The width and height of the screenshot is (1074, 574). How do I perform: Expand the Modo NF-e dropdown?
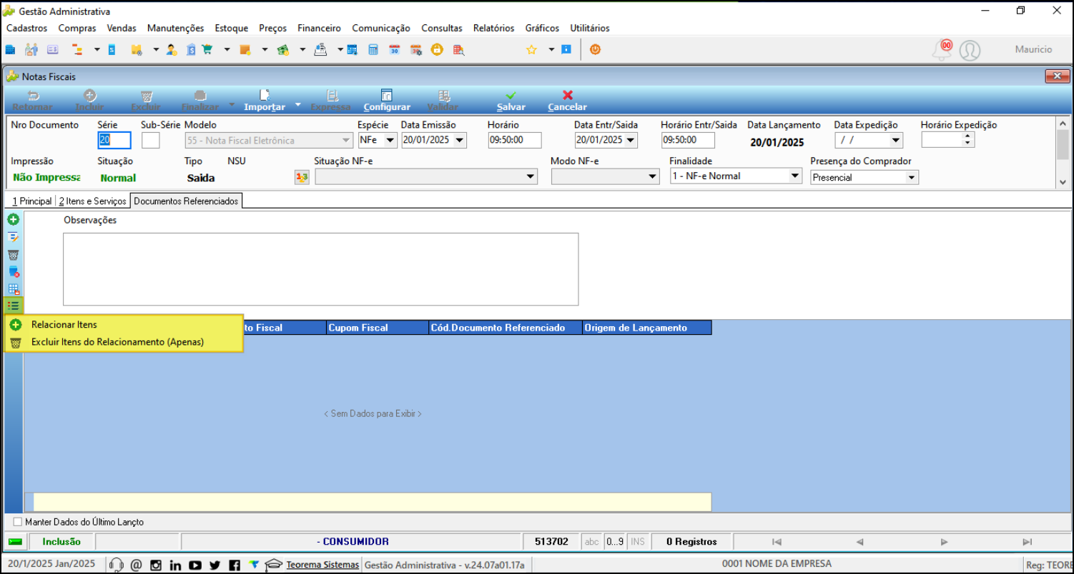pos(653,176)
